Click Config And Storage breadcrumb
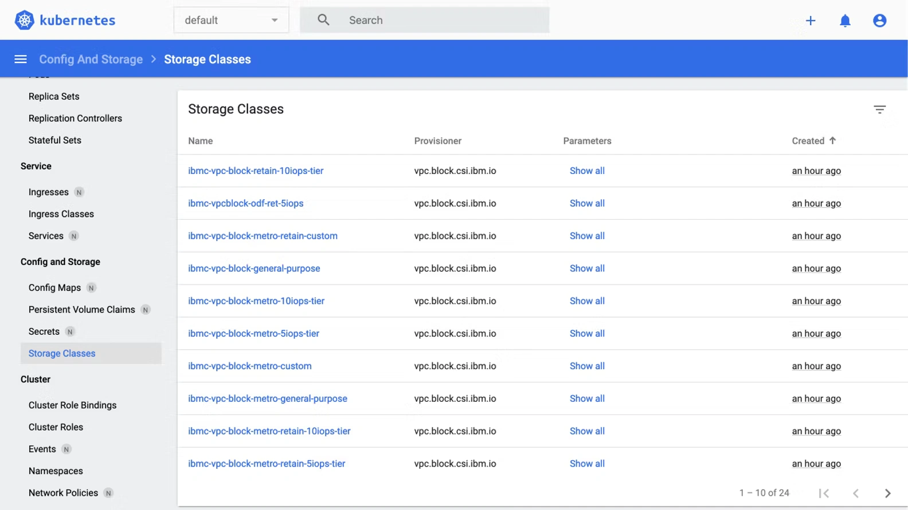908x510 pixels. point(91,60)
